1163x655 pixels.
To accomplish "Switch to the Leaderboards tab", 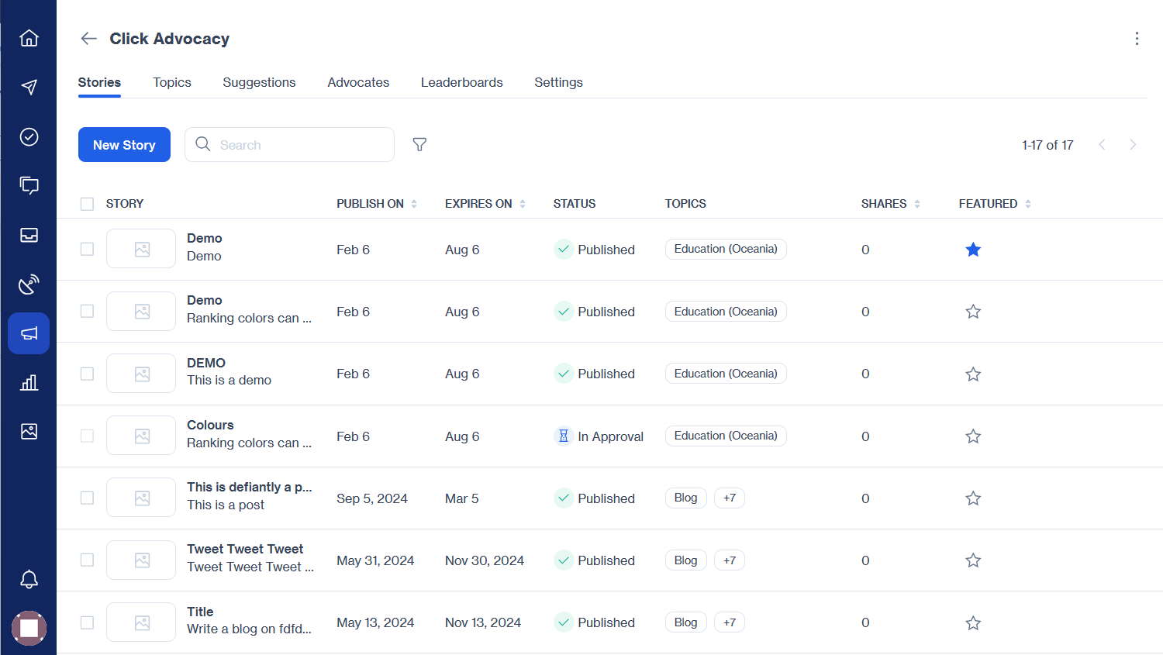I will point(462,82).
